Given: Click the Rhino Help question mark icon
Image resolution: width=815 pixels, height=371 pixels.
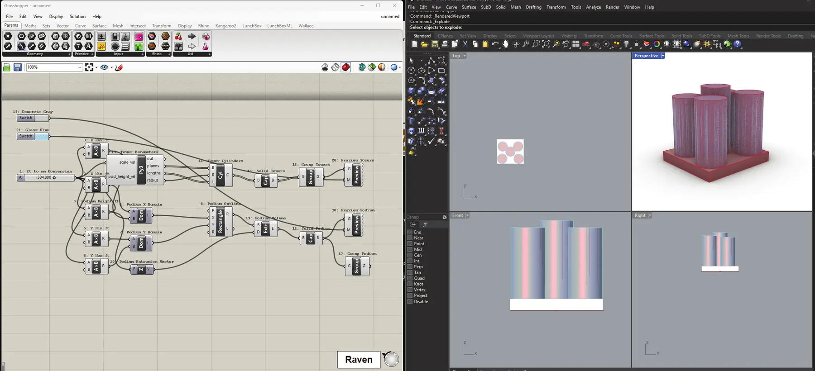Looking at the screenshot, I should (x=738, y=44).
